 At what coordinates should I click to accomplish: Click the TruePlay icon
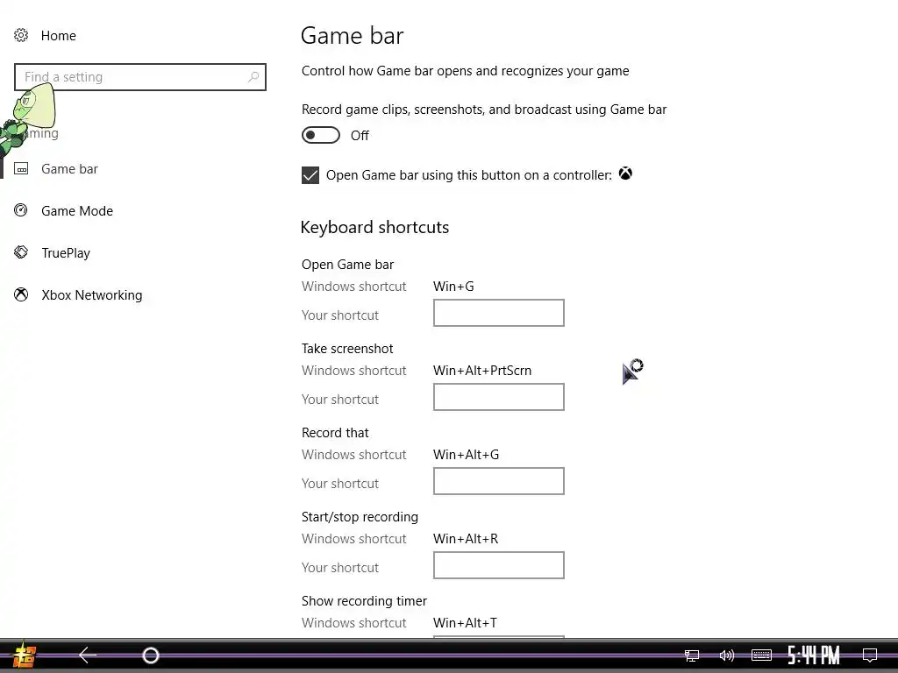(21, 252)
